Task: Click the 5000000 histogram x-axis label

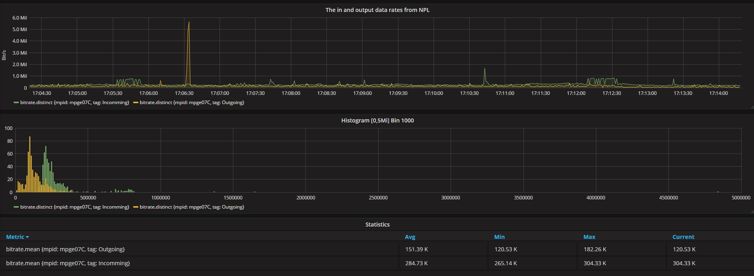Action: click(x=741, y=198)
